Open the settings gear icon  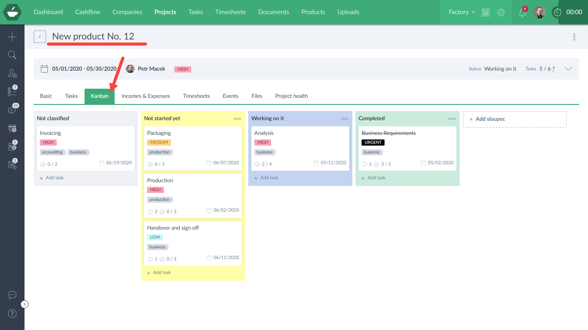[501, 13]
